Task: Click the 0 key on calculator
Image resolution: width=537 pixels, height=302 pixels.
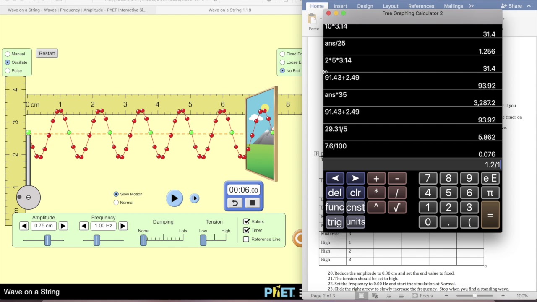Action: 428,222
